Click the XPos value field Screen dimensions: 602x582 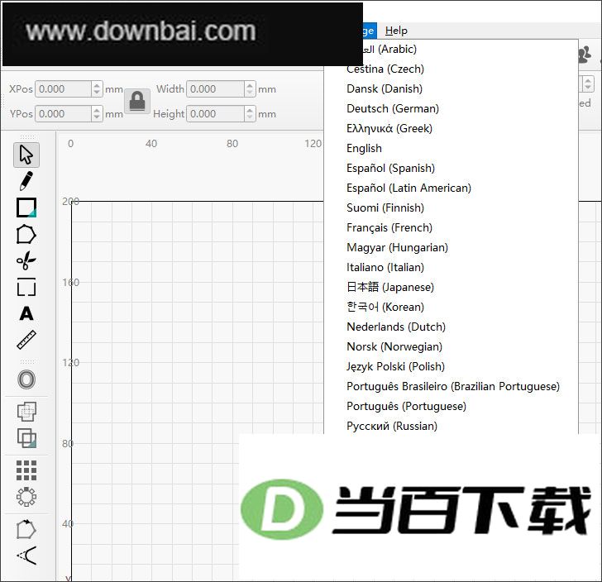pyautogui.click(x=63, y=89)
